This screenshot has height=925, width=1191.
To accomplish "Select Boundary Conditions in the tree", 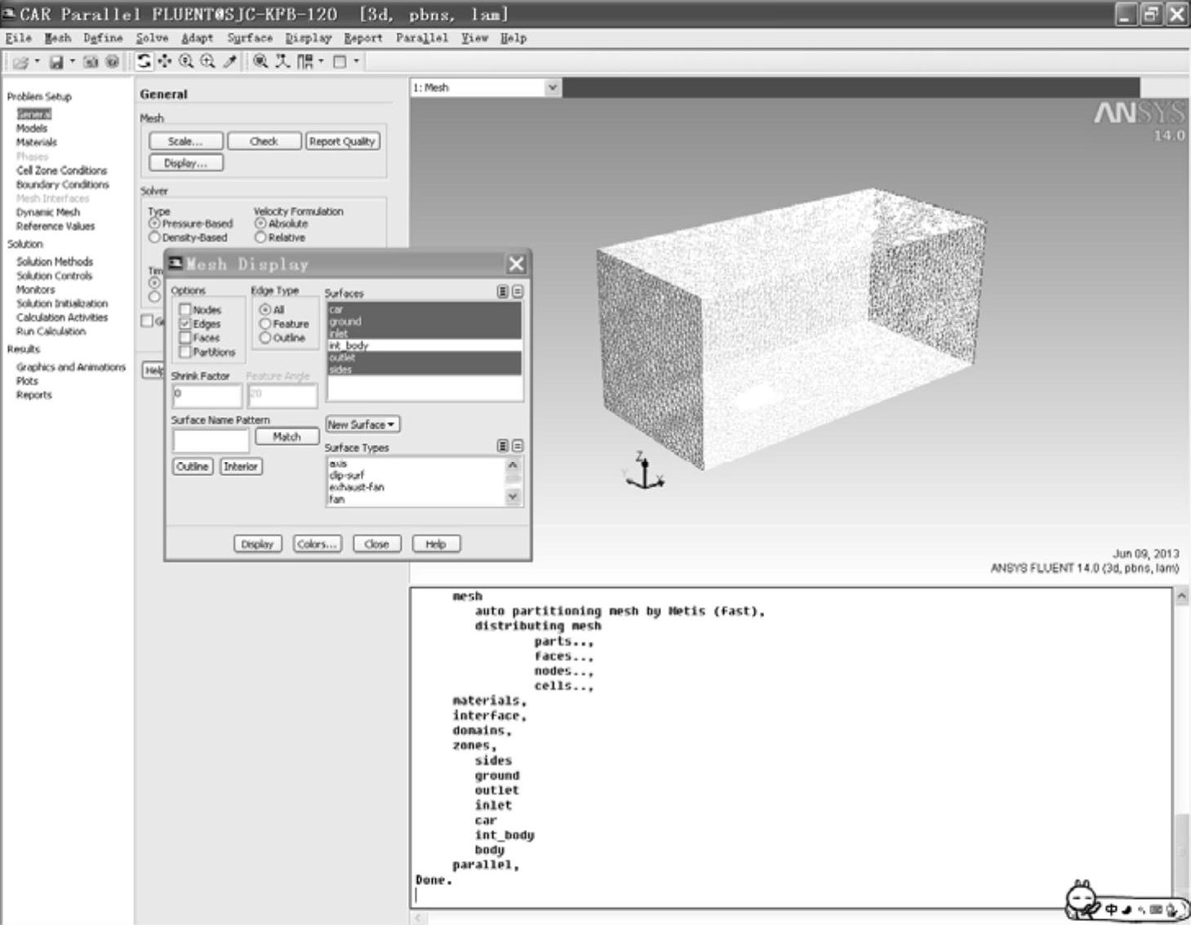I will pyautogui.click(x=62, y=185).
